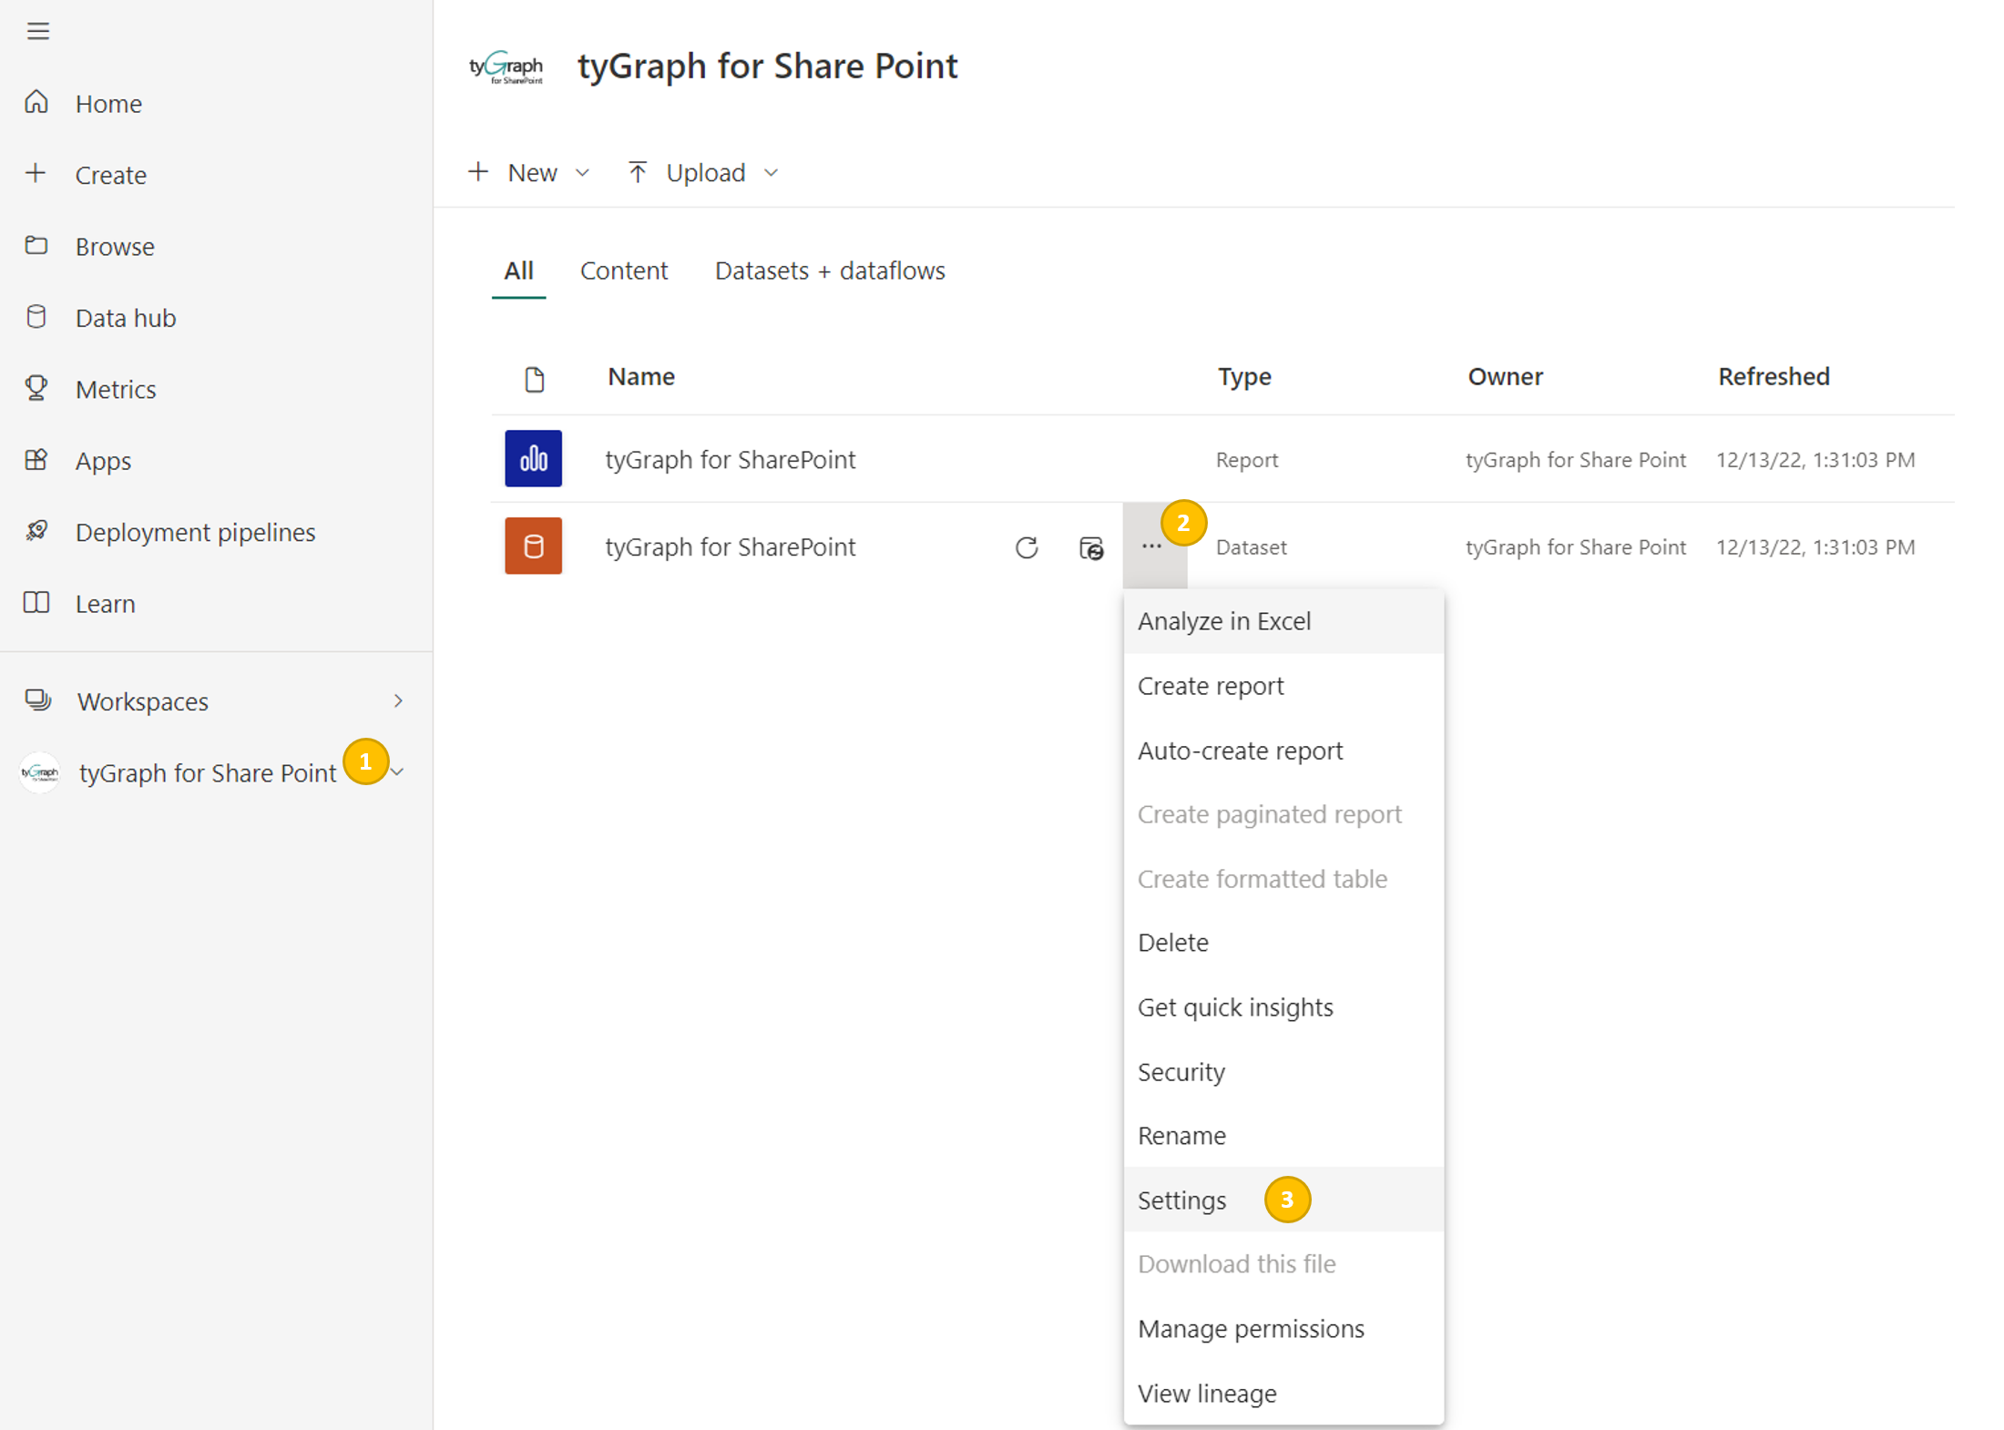Switch to Datasets + dataflows tab
The width and height of the screenshot is (2004, 1430).
[829, 271]
